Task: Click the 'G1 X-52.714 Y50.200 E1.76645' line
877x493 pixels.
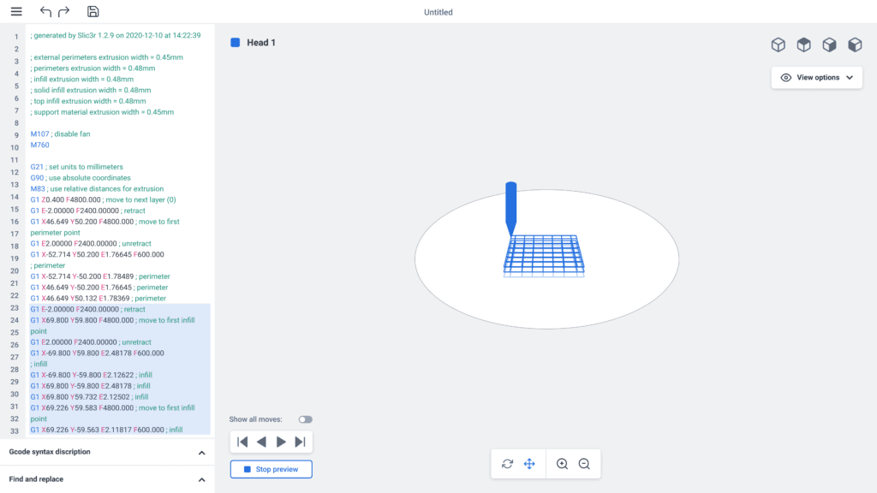Action: 98,254
